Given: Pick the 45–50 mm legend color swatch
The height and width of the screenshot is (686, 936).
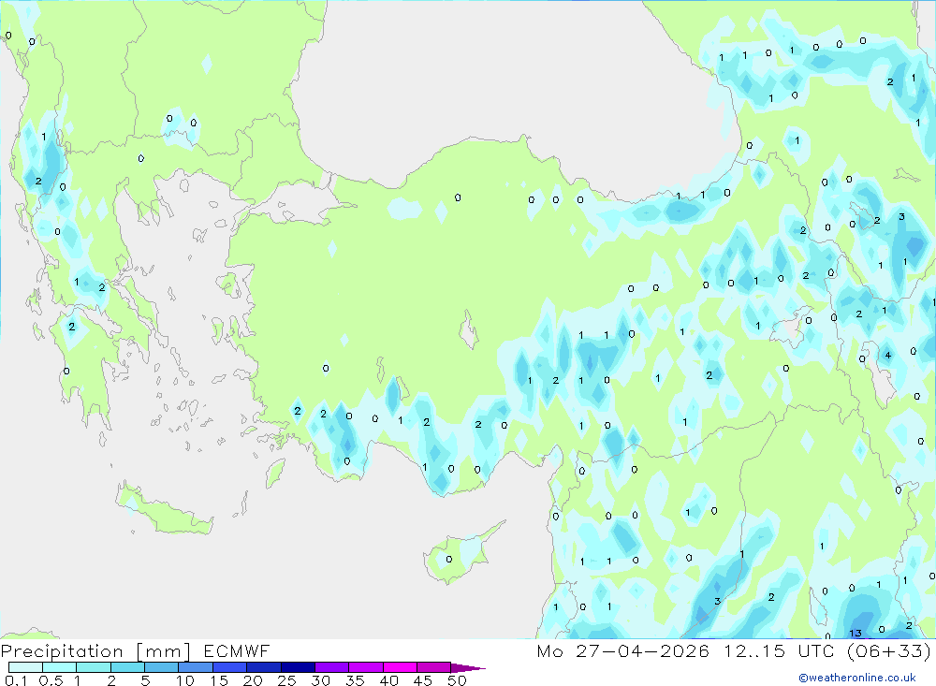Looking at the screenshot, I should pyautogui.click(x=433, y=667).
